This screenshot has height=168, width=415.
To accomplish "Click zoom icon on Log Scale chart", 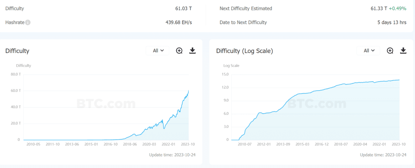I will click(x=390, y=51).
